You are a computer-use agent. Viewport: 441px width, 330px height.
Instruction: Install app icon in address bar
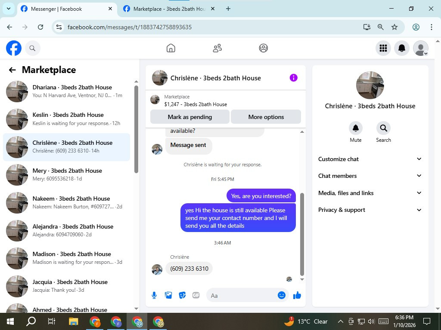click(366, 27)
